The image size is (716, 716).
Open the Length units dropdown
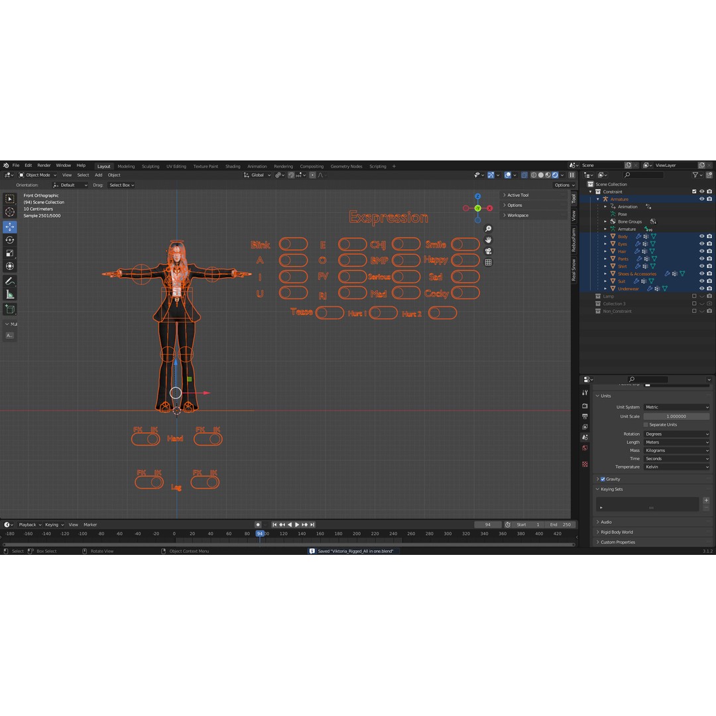677,442
